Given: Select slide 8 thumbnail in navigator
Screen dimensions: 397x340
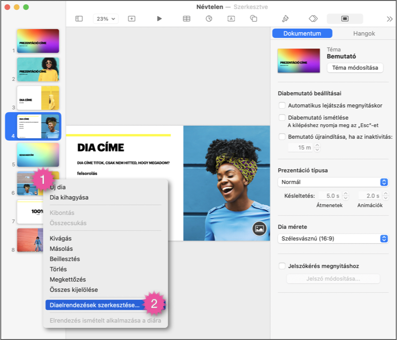Looking at the screenshot, I should pyautogui.click(x=30, y=240).
